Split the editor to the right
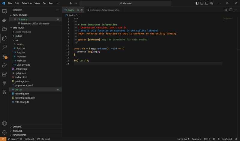Viewport: 240px width, 141px height. coord(231,10)
